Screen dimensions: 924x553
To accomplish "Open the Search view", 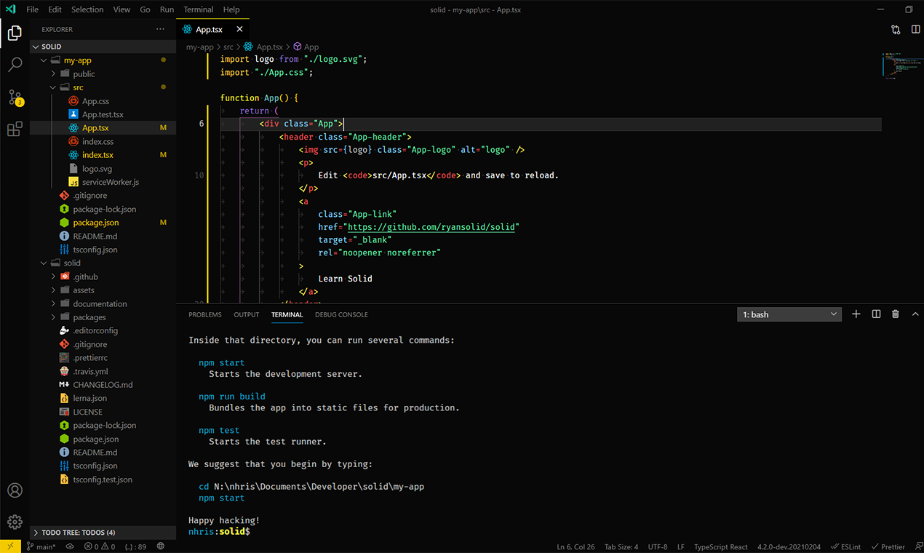I will click(x=15, y=64).
